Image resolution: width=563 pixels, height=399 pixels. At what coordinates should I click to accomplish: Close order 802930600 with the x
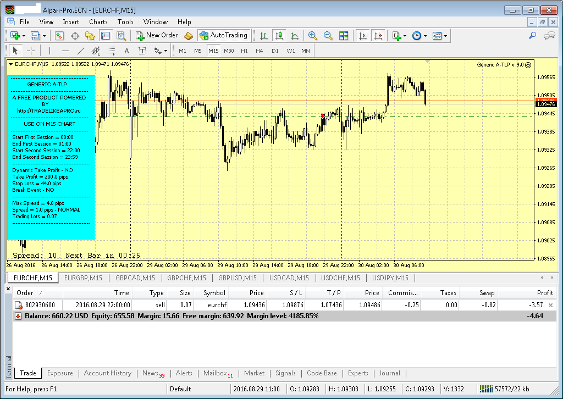click(550, 305)
